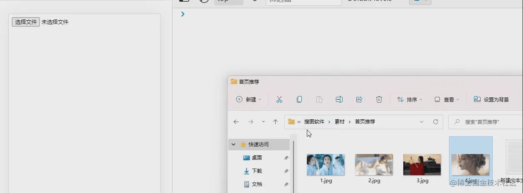Click the Paste clipboard icon
Image resolution: width=523 pixels, height=193 pixels.
319,99
